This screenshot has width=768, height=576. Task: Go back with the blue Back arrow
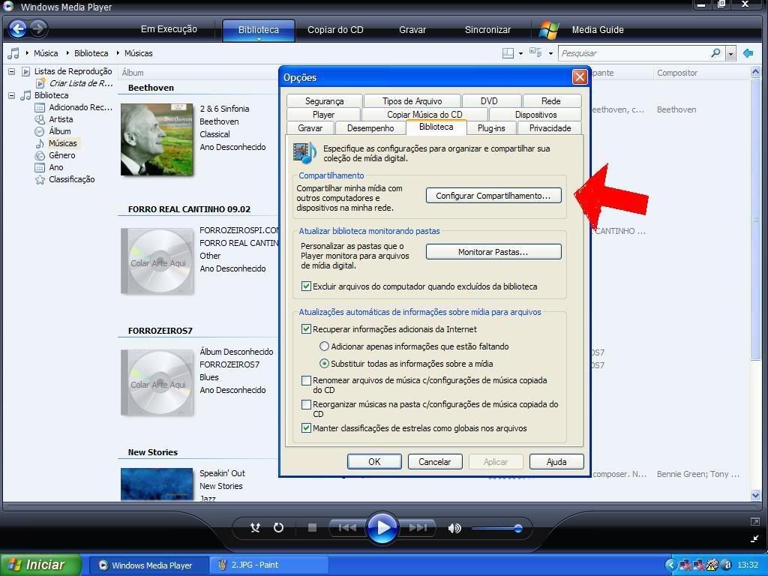pyautogui.click(x=18, y=29)
